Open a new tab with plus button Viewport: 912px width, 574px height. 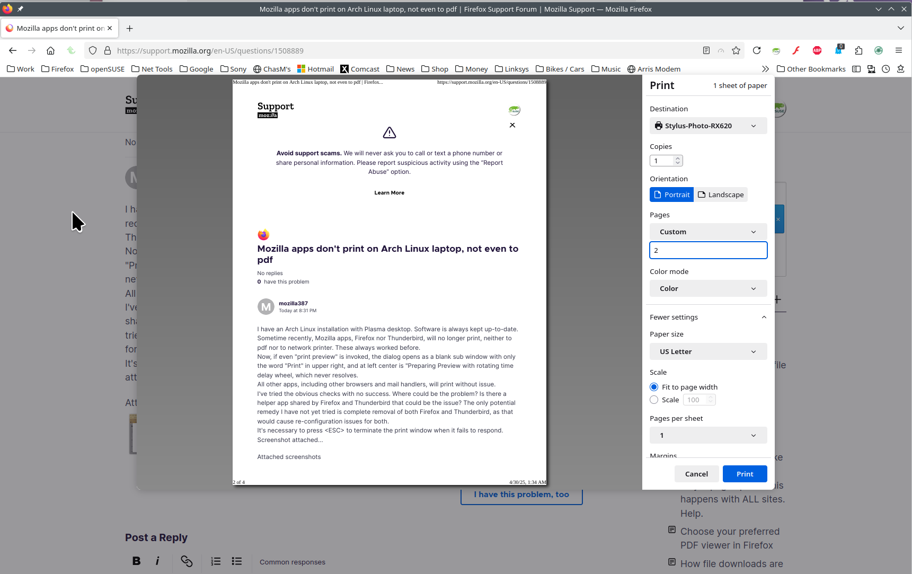(130, 28)
